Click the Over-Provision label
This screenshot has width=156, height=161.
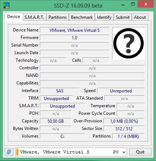[x=88, y=121]
